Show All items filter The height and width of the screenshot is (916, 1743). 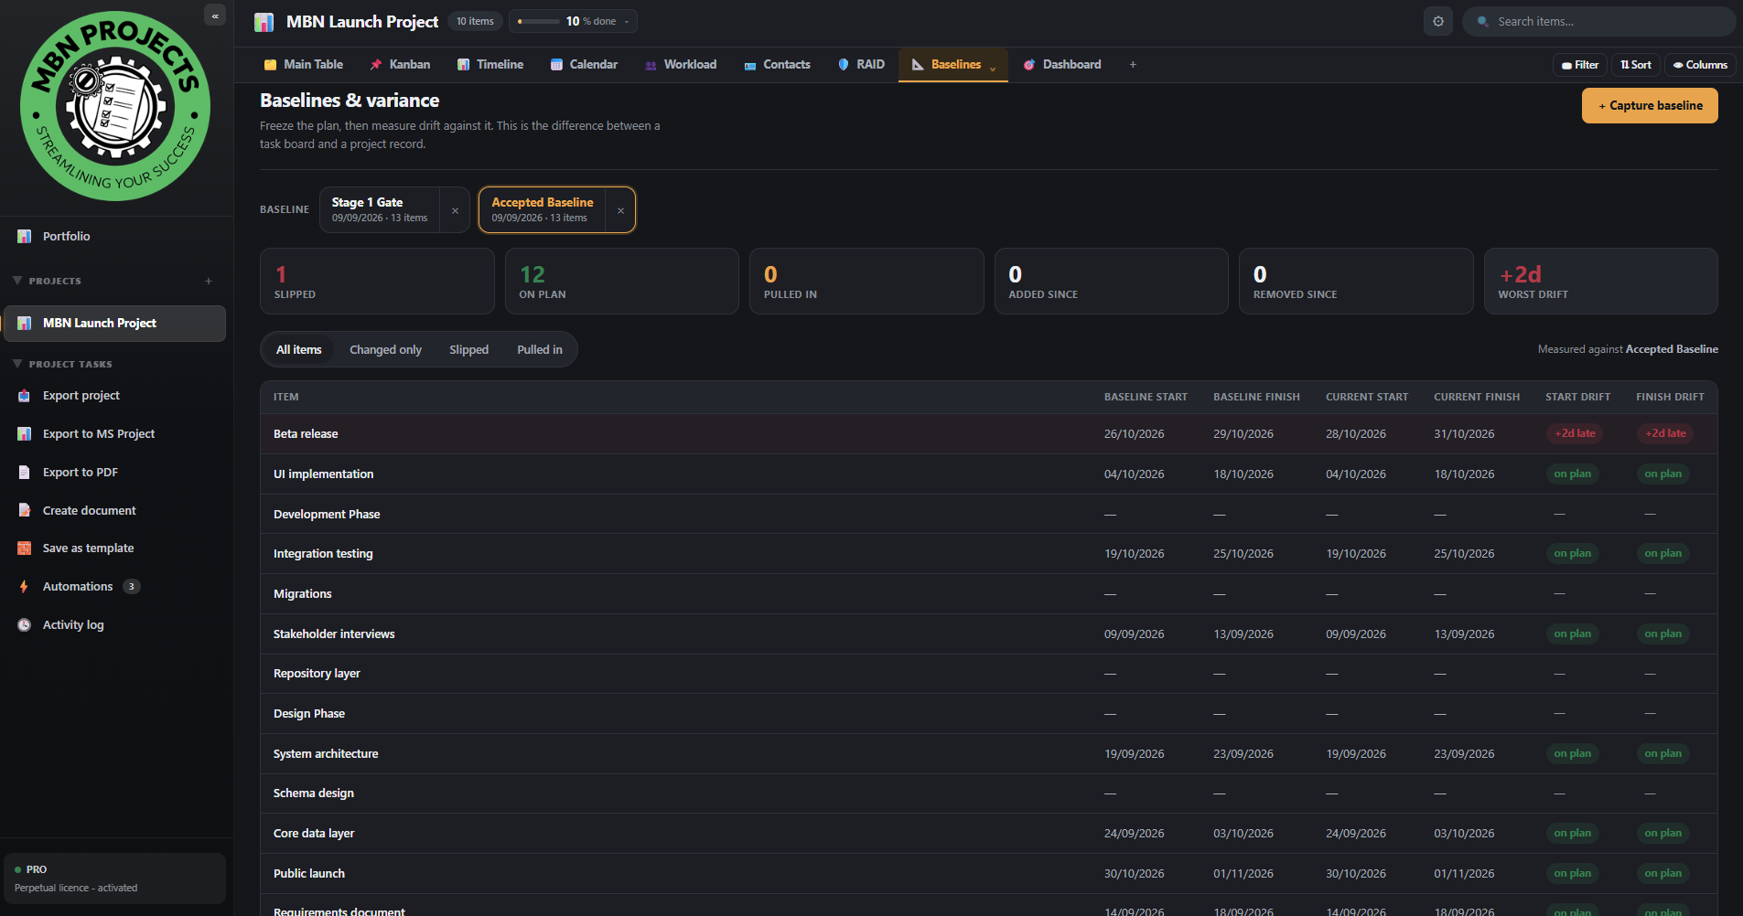point(299,350)
